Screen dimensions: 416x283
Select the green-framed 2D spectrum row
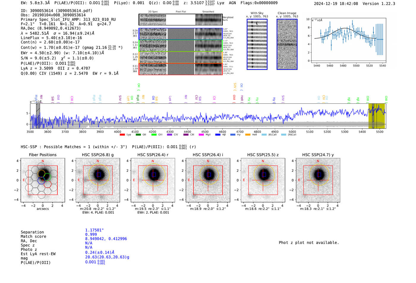tap(180, 46)
